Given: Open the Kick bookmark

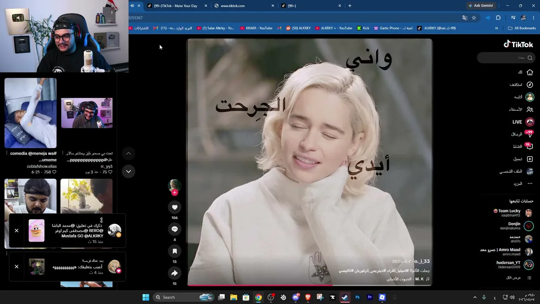Looking at the screenshot, I should 363,28.
